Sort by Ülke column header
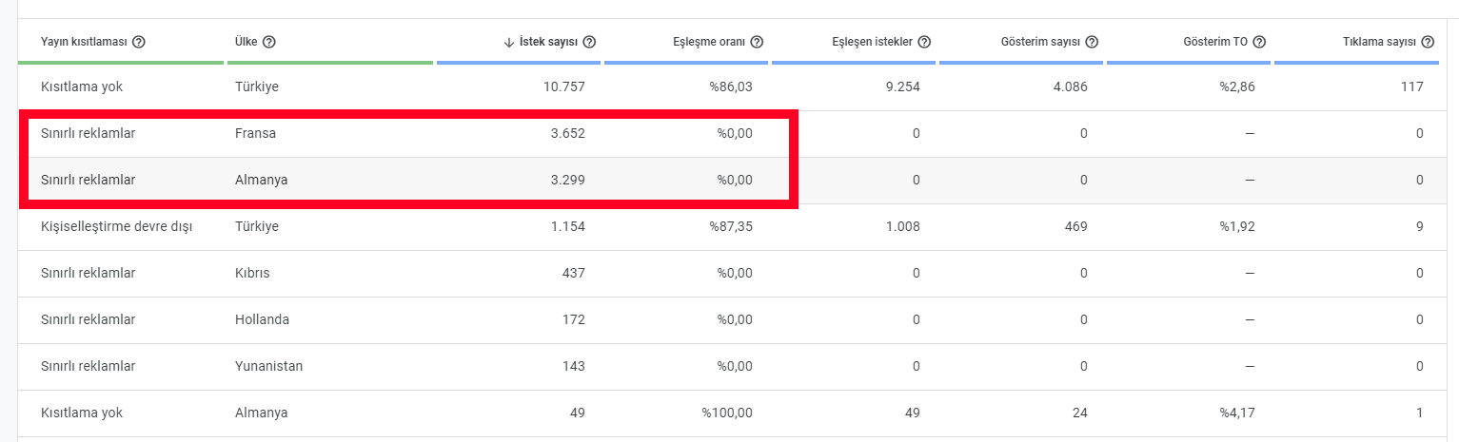The image size is (1459, 442). (x=246, y=42)
